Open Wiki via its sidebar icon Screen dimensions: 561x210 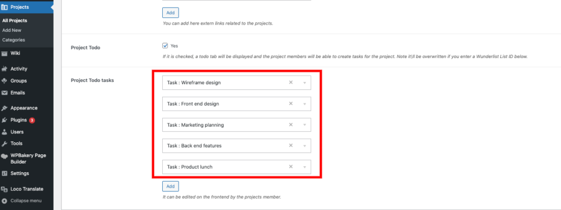[4, 53]
